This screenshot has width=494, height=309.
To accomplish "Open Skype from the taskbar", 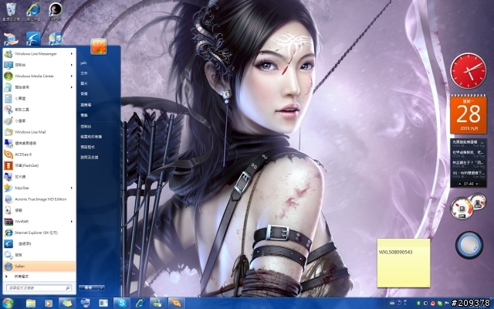I will click(122, 303).
